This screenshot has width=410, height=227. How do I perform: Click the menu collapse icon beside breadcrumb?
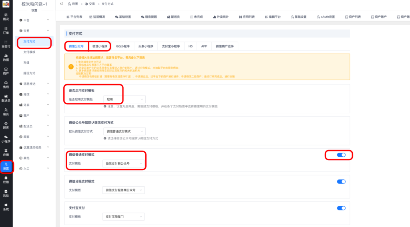pyautogui.click(x=60, y=4)
